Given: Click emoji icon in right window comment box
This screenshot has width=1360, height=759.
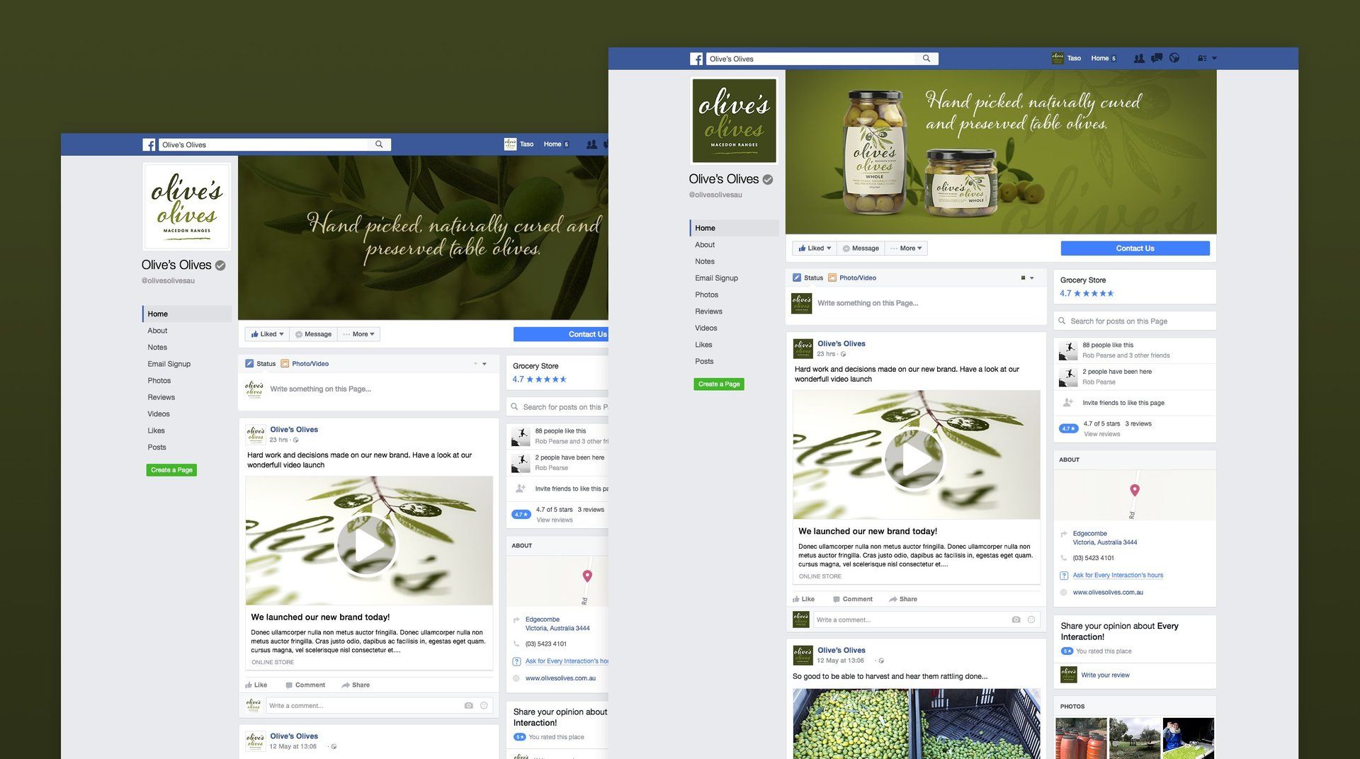Looking at the screenshot, I should point(1031,620).
